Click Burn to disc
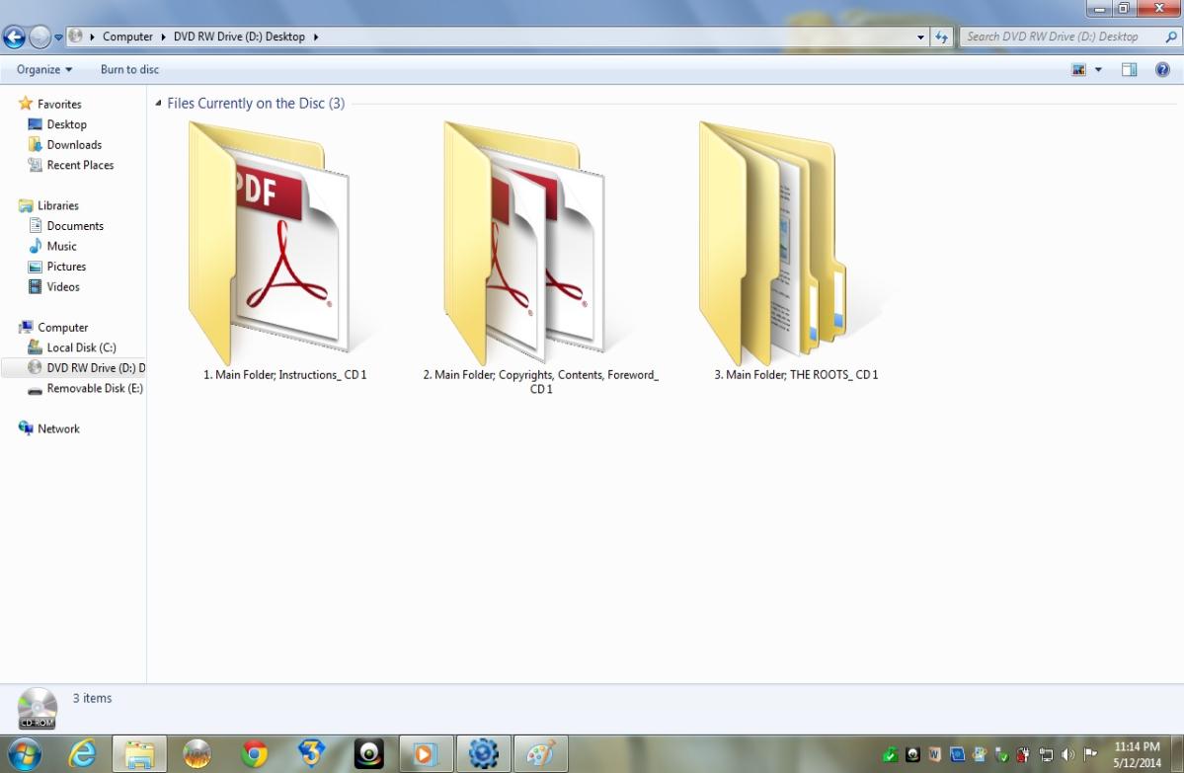Image resolution: width=1184 pixels, height=773 pixels. click(x=129, y=70)
